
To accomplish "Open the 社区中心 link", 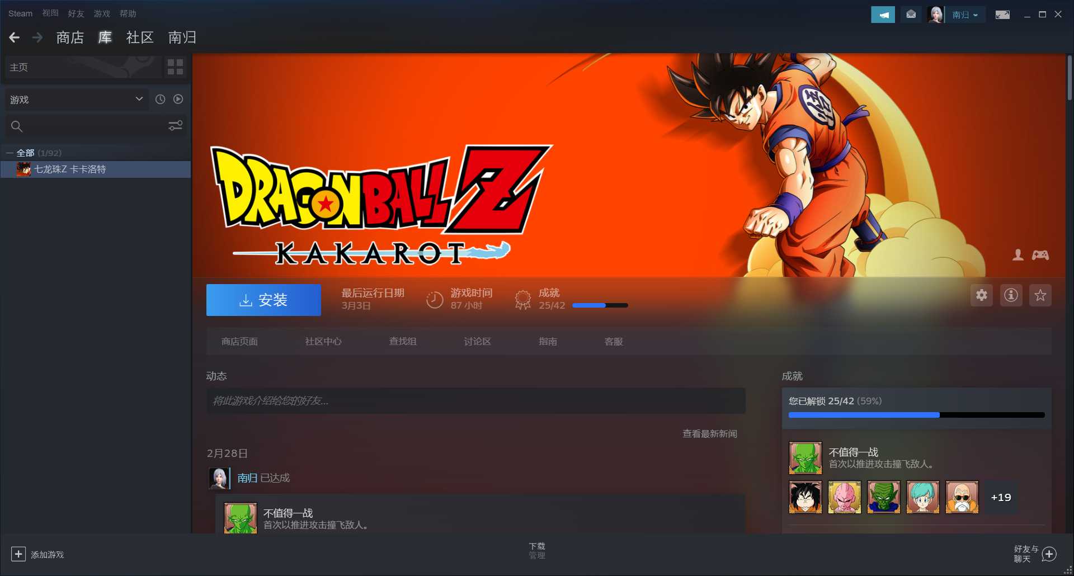I will [x=323, y=341].
